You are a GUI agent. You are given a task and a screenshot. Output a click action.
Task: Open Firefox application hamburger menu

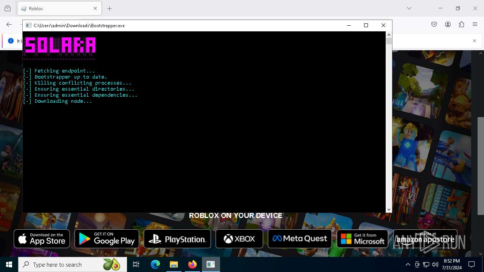475,25
